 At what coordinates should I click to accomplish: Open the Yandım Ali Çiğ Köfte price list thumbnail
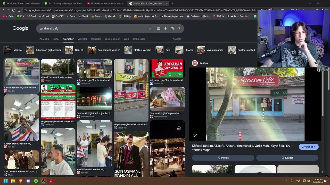tap(58, 101)
